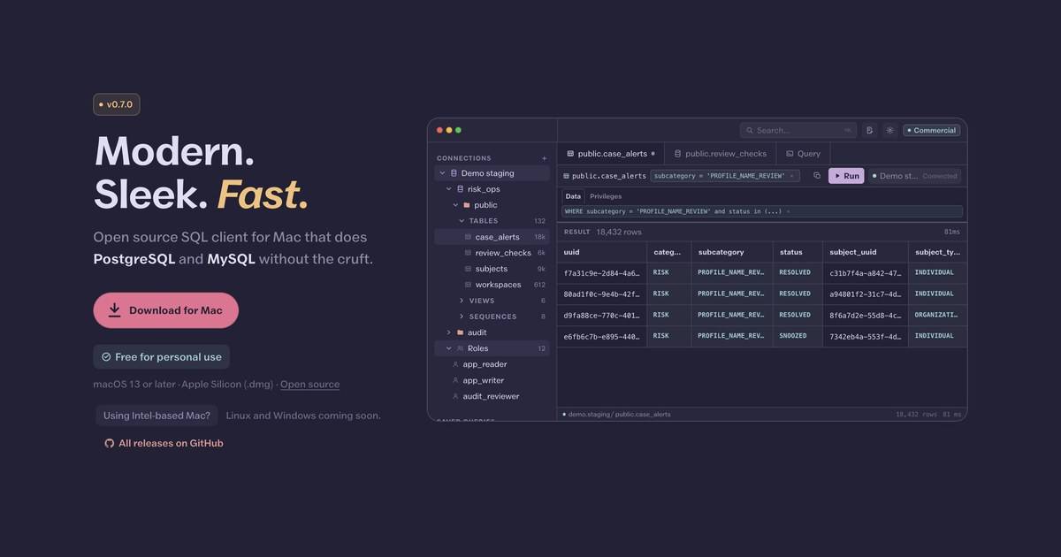Click the checkmark icon in Free for personal use
The height and width of the screenshot is (557, 1061).
(106, 357)
